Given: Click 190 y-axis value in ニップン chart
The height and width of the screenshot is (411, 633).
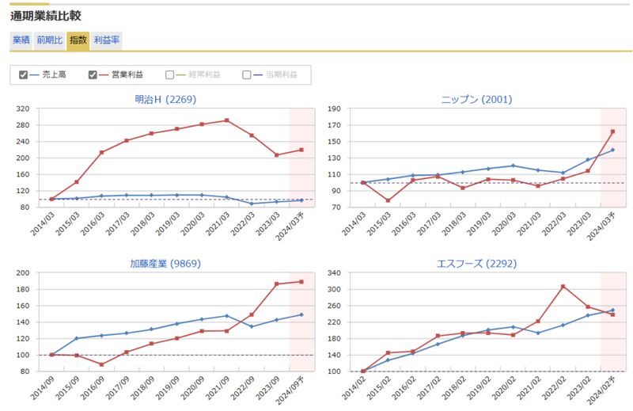Looking at the screenshot, I should click(x=334, y=108).
